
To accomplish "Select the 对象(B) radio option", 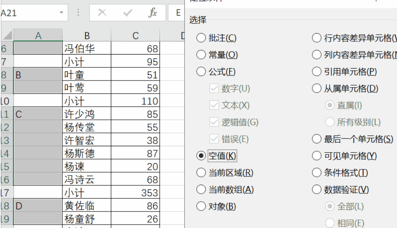I will 201,206.
